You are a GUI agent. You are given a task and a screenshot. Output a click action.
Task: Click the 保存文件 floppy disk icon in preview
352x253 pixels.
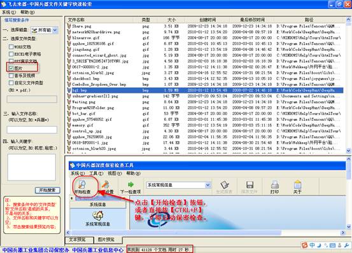(x=250, y=185)
